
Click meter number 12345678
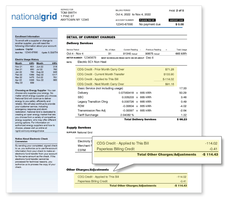point(90,58)
